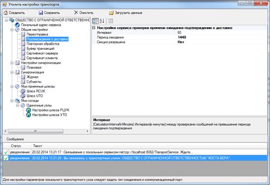Click the Синхронизация node icon
Screen dimensions: 270x185
[17, 72]
